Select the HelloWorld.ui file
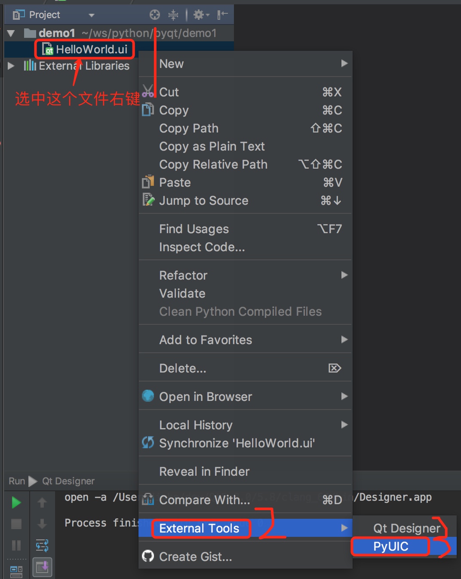 coord(91,49)
